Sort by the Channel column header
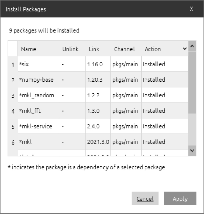 coord(124,49)
